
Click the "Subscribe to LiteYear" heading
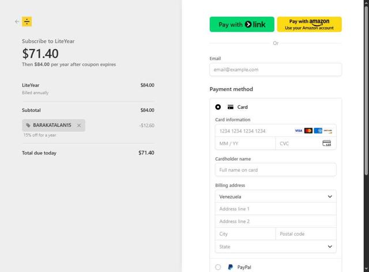(x=48, y=41)
